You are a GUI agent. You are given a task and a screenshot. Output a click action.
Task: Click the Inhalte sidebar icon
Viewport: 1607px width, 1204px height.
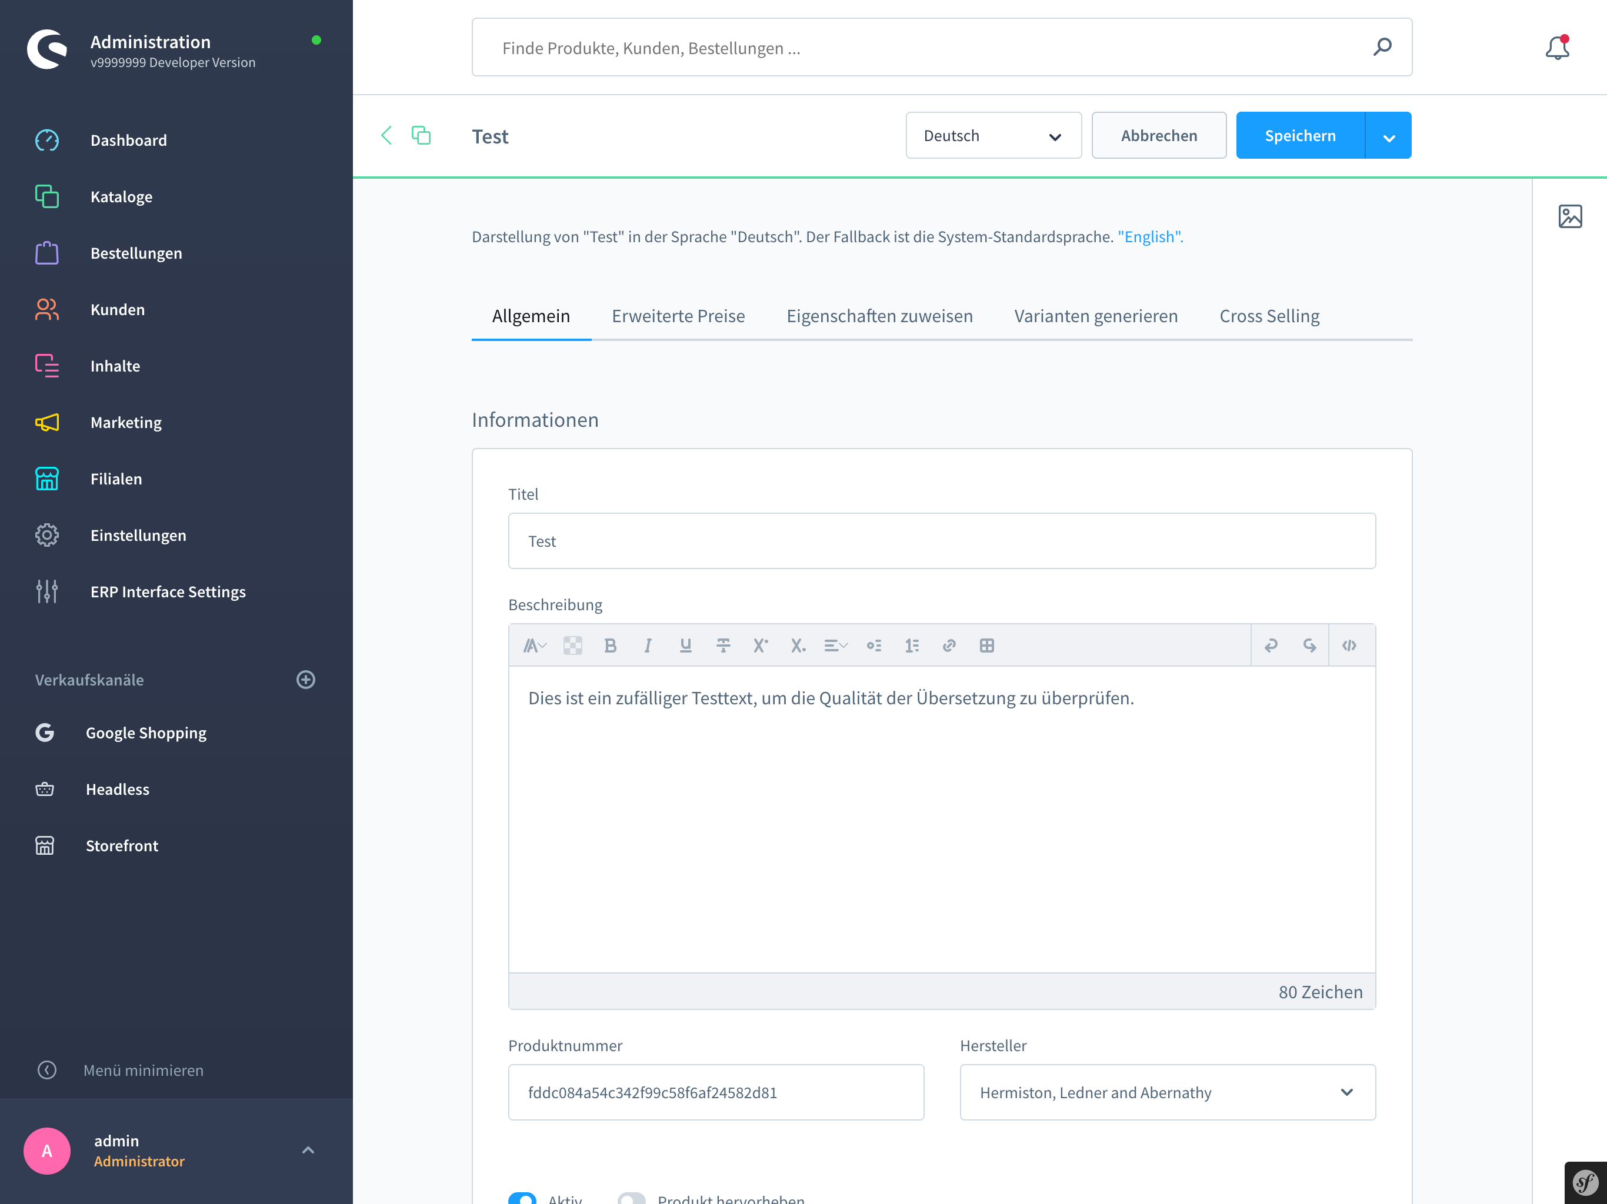click(x=46, y=365)
